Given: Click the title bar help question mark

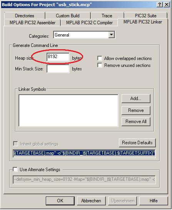Looking at the screenshot, I should (x=160, y=5).
